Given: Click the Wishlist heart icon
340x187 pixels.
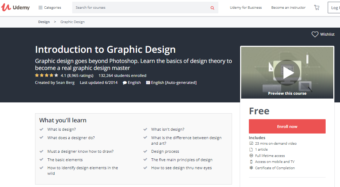Looking at the screenshot, I should (315, 34).
